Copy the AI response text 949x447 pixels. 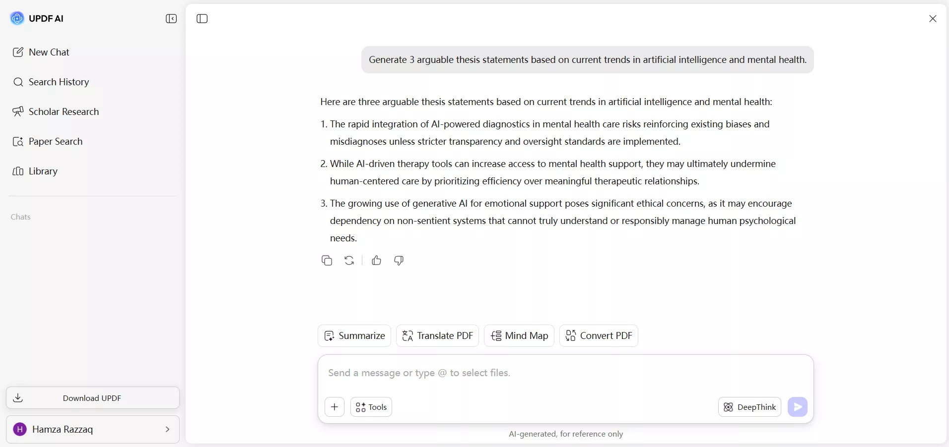click(x=327, y=261)
